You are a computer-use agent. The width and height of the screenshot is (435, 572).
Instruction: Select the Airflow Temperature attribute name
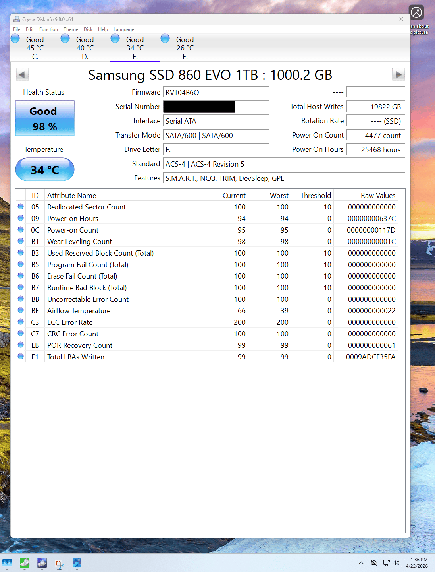(x=79, y=311)
